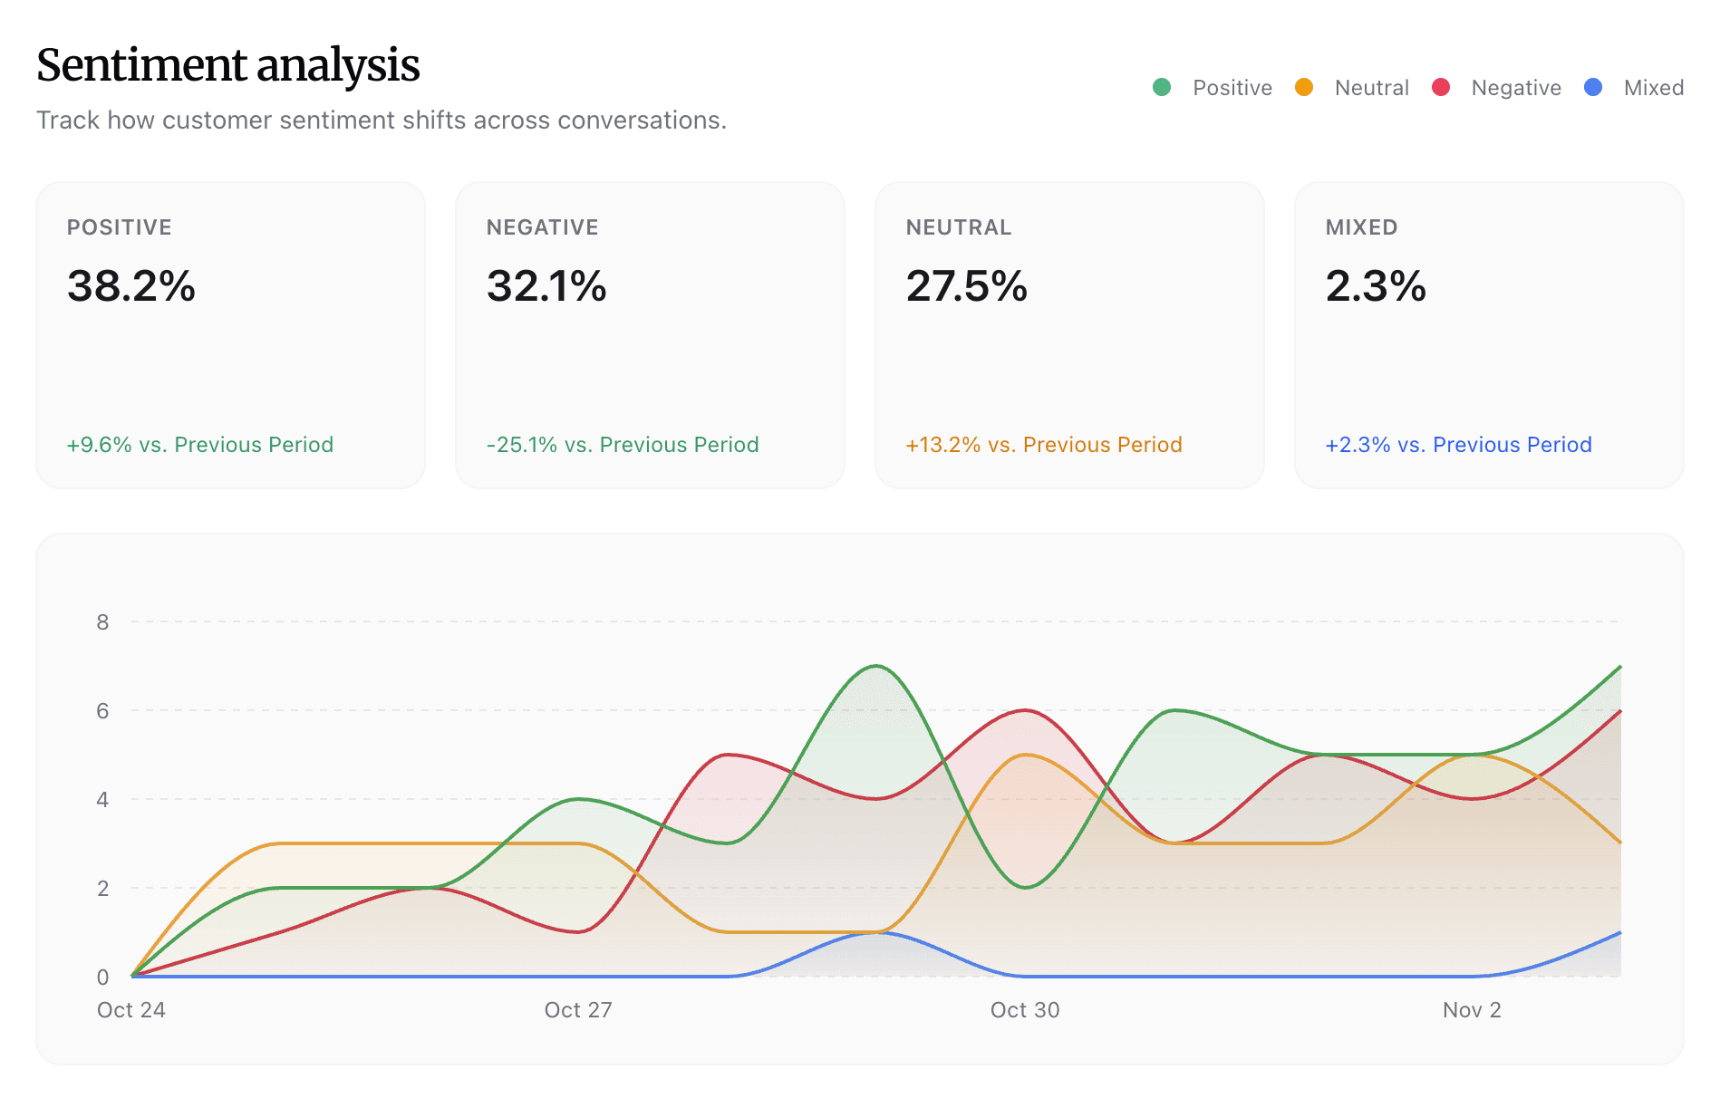
Task: Click the red Negative legend dot
Action: coord(1443,87)
